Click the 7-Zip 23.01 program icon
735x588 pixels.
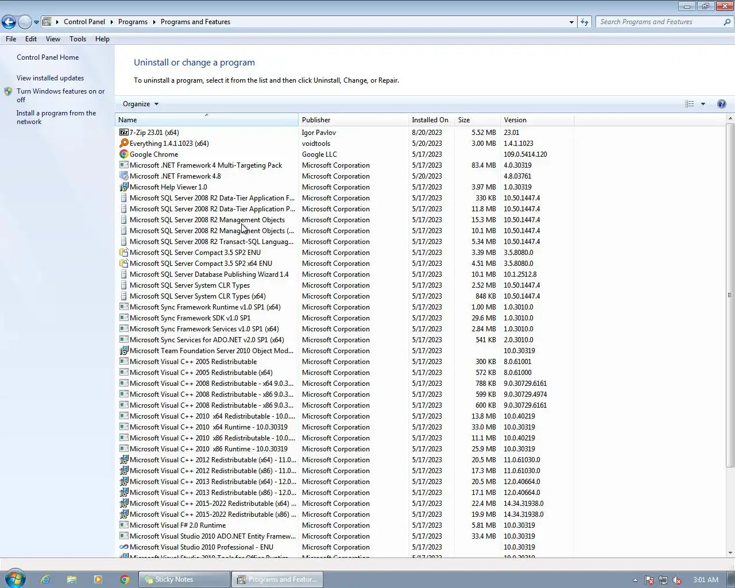click(x=123, y=133)
